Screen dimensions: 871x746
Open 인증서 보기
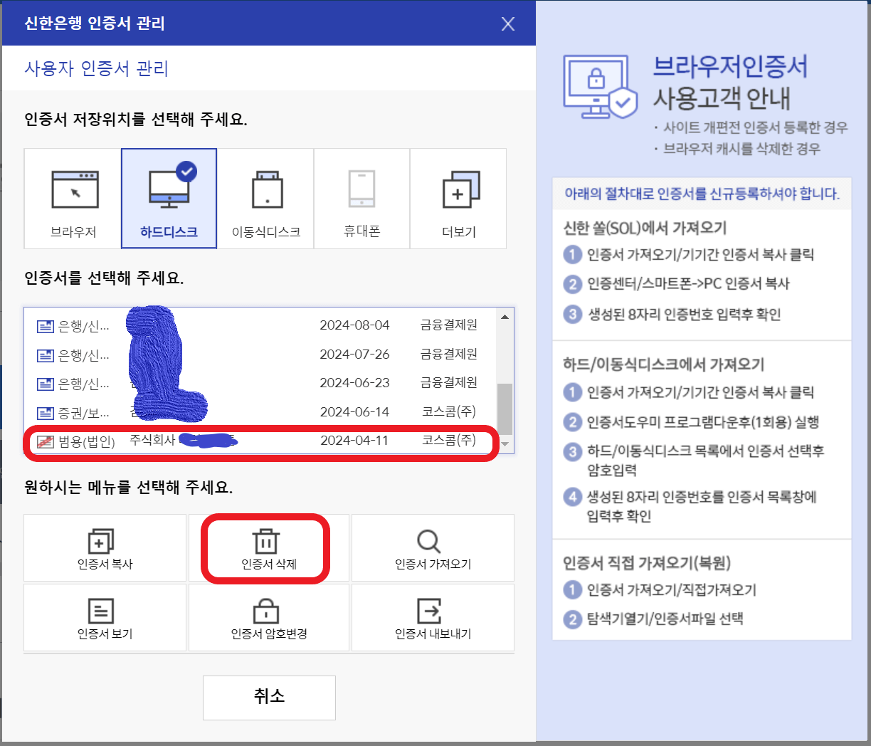tap(105, 618)
